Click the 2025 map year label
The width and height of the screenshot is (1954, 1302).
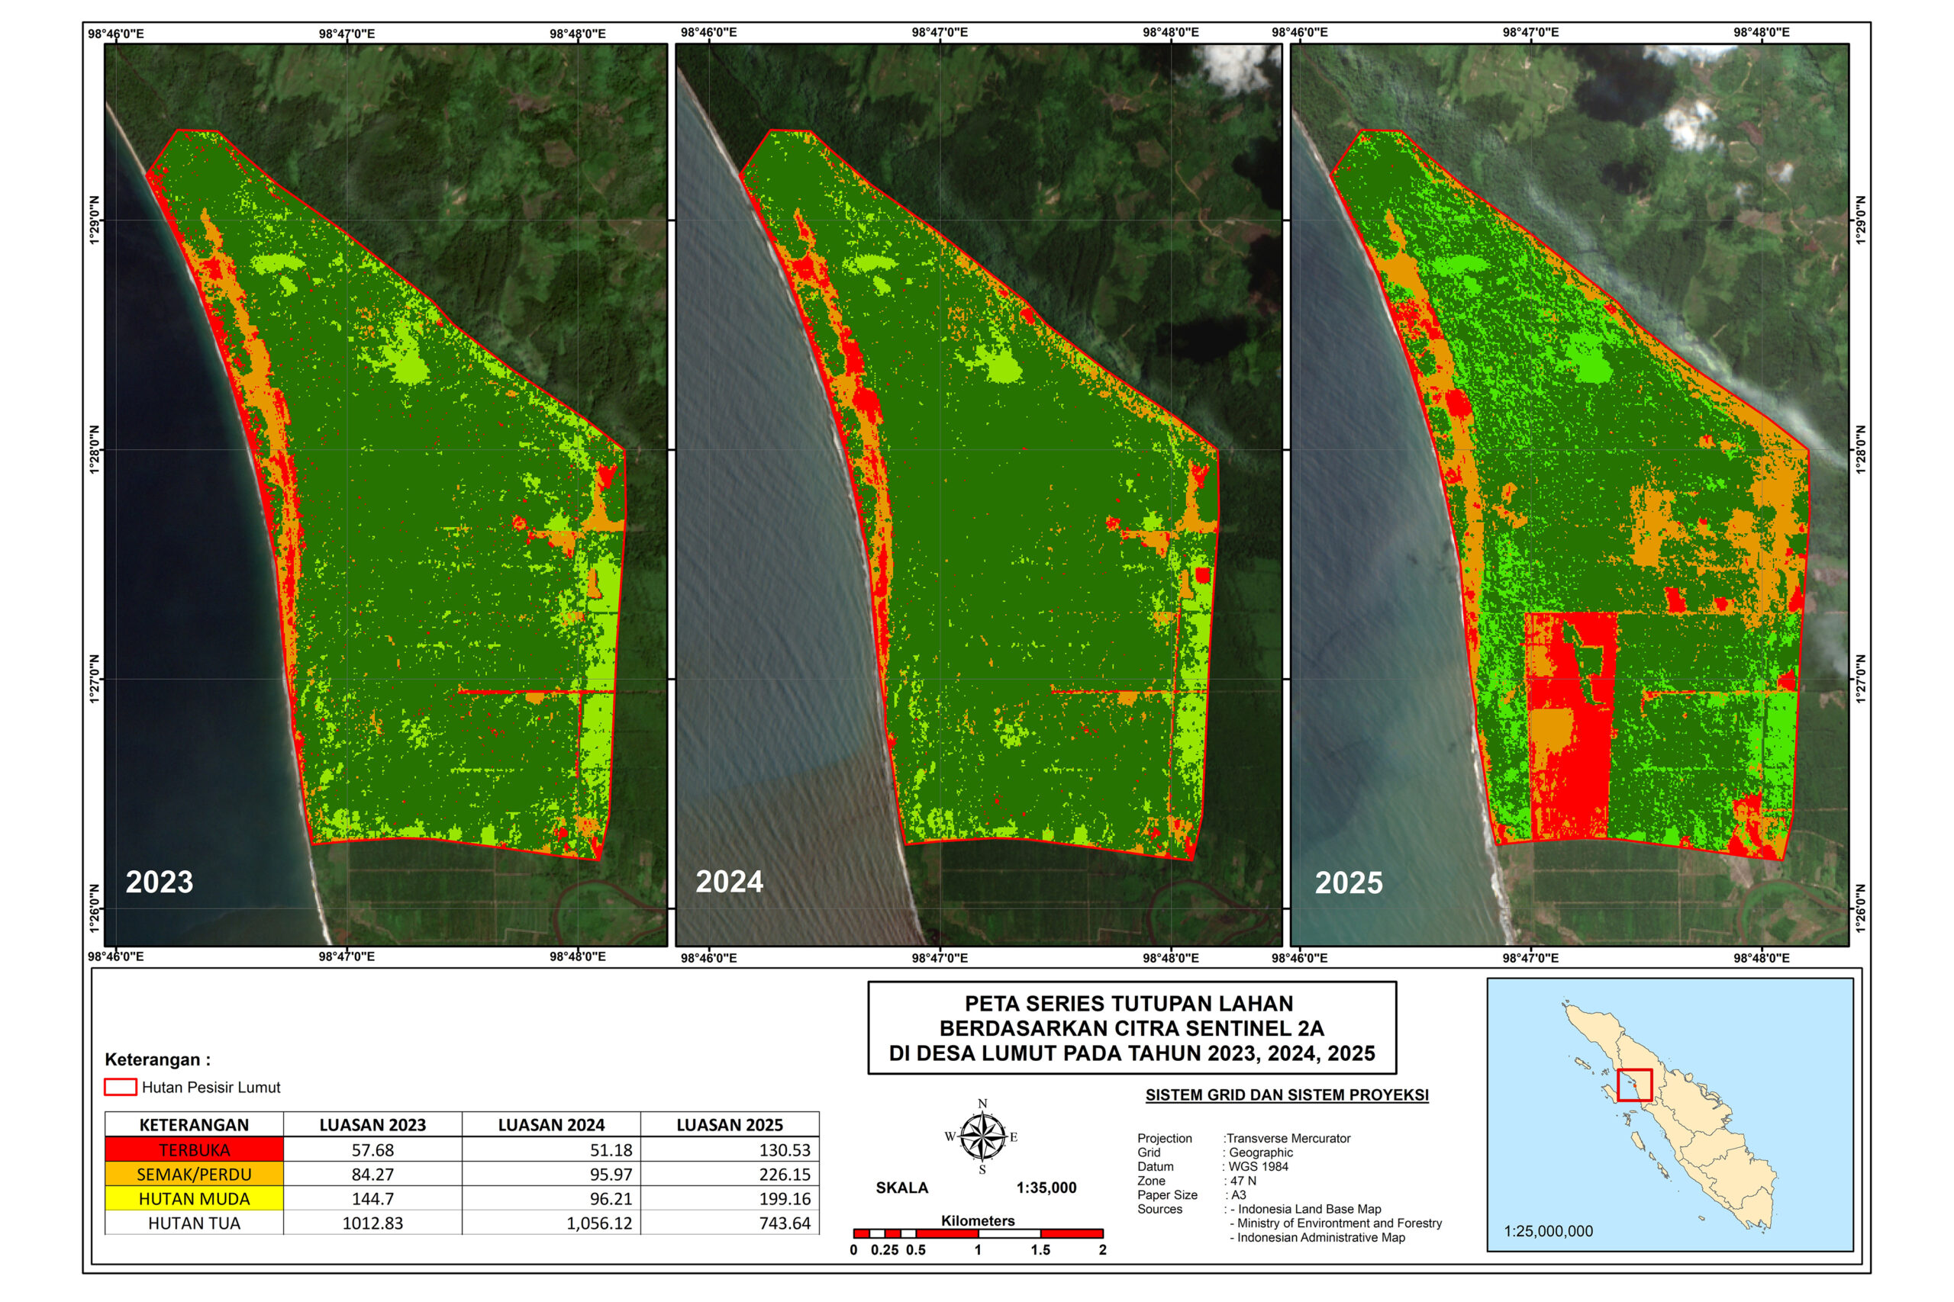click(x=1349, y=882)
